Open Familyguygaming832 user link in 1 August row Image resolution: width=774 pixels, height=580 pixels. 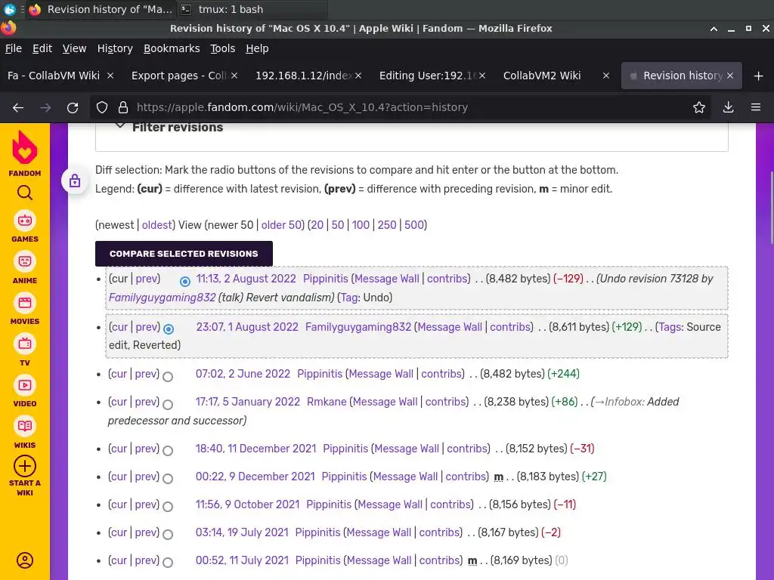coord(358,327)
